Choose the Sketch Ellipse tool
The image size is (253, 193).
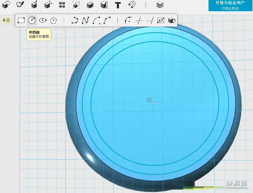[43, 20]
